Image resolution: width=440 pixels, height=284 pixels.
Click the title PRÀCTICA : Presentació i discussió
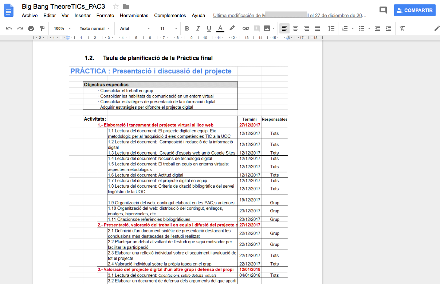(x=151, y=71)
